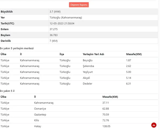161x130 pixels.
Task: Click the Deprem Raporu button
Action: click(79, 5)
